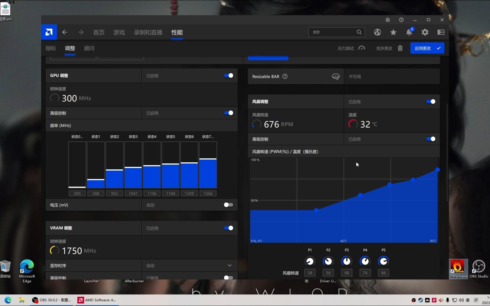Click the stress test gauge icon
490x306 pixels.
coord(362,48)
